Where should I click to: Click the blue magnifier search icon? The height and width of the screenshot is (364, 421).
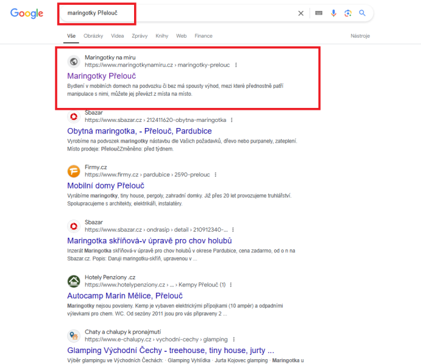tap(362, 13)
